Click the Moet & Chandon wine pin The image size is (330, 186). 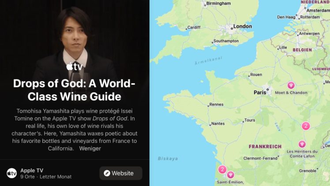[291, 85]
